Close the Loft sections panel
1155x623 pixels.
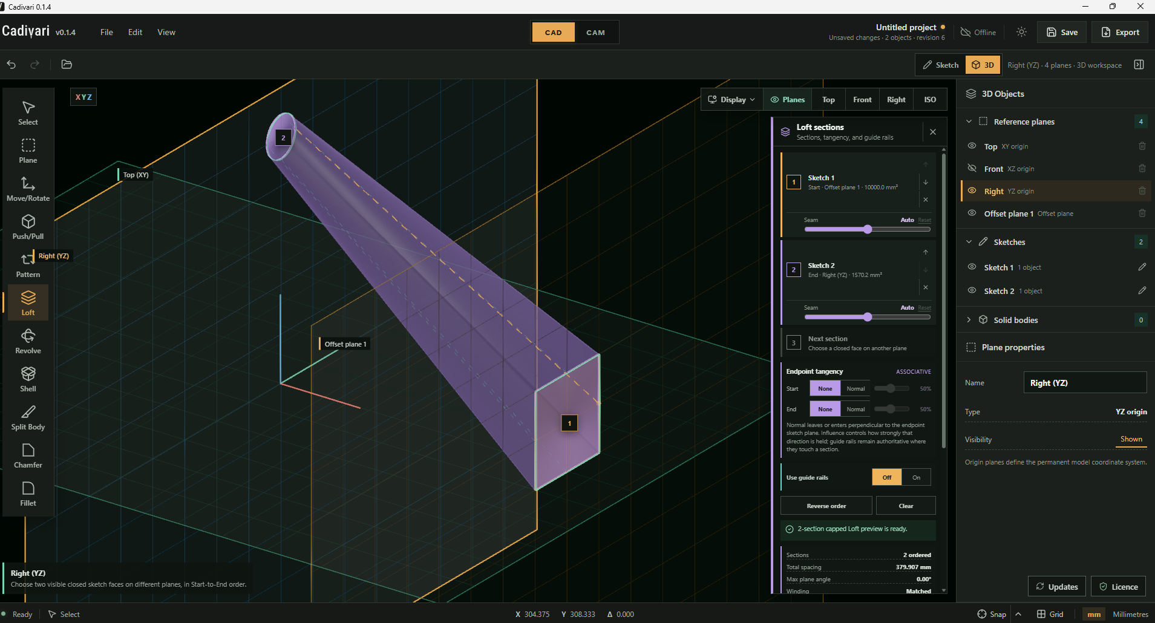click(x=932, y=132)
